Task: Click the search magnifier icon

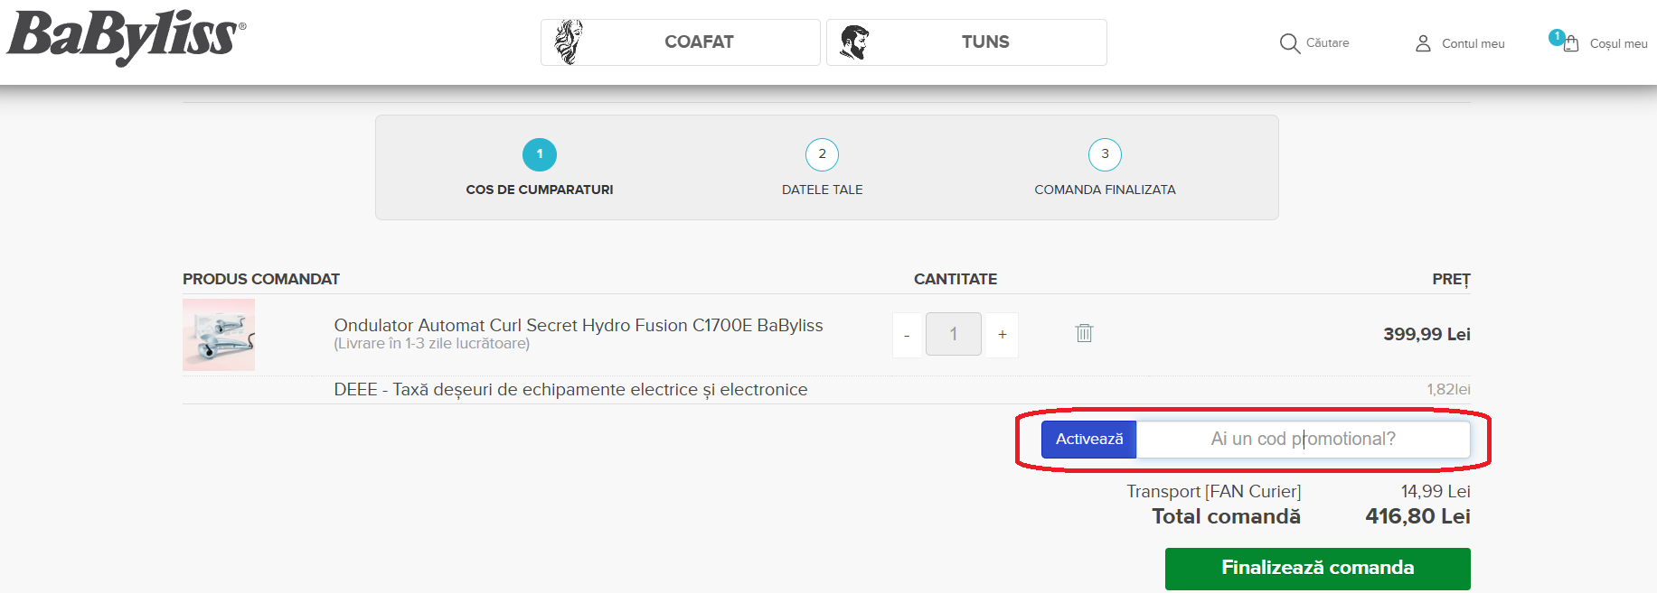Action: click(x=1289, y=43)
